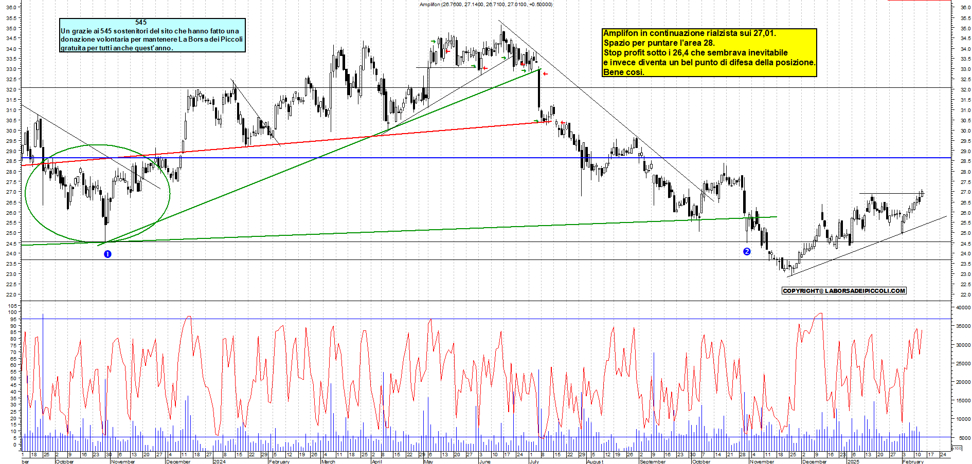972x464 pixels.
Task: Click the '105' oscillator scale label
Action: 12,305
